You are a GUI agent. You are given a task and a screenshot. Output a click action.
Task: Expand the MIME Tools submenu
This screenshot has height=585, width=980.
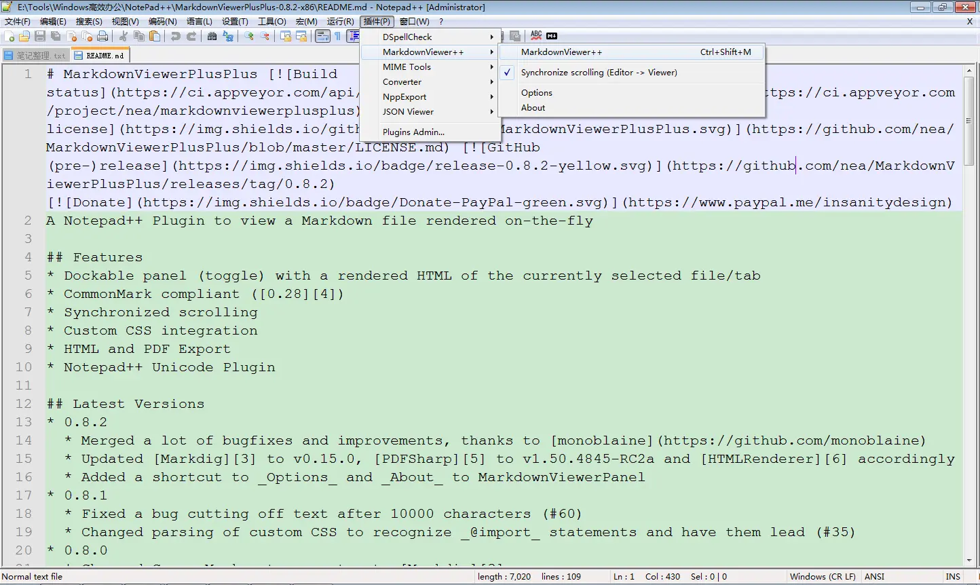click(x=430, y=67)
